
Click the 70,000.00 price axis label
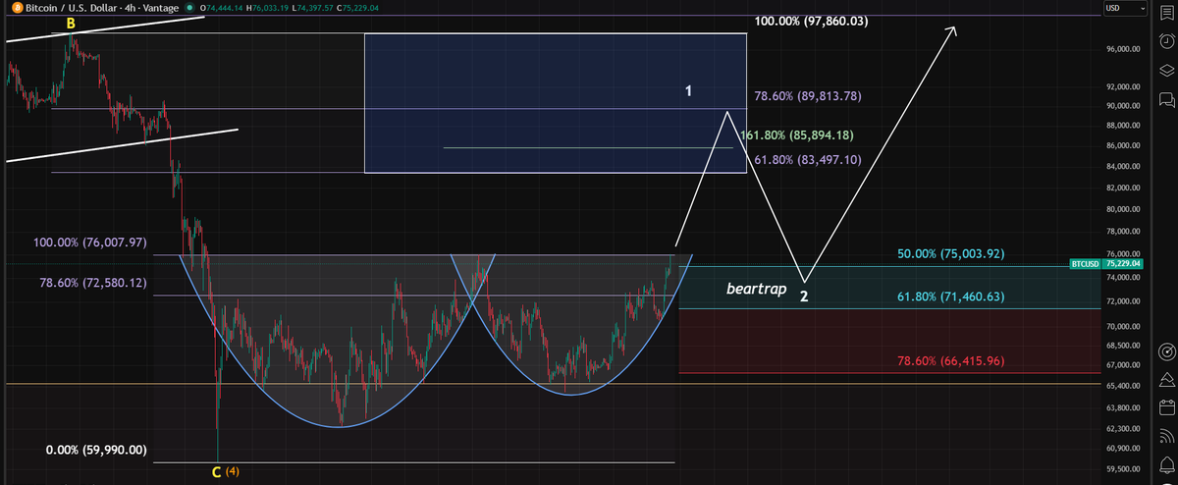(x=1121, y=326)
